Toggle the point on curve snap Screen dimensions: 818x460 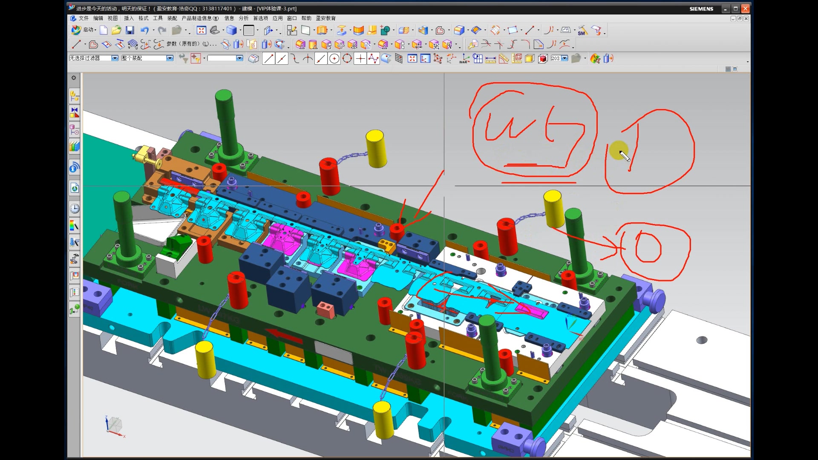coord(321,59)
